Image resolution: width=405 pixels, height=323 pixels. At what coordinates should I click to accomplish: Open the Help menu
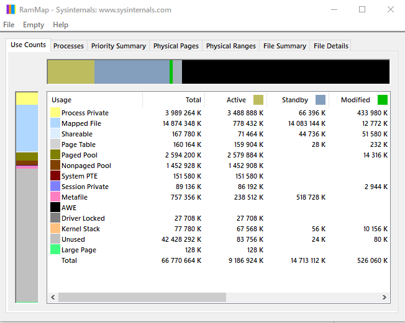(x=61, y=25)
